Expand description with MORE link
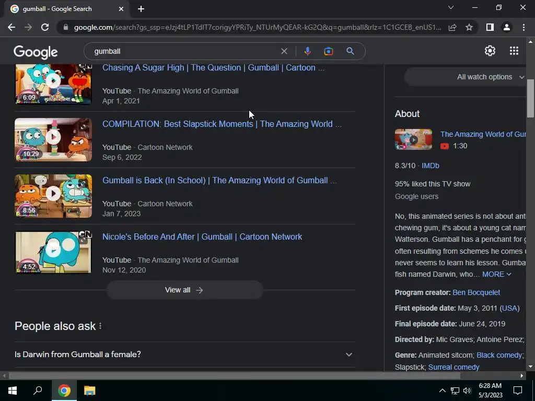The height and width of the screenshot is (401, 535). (x=496, y=274)
